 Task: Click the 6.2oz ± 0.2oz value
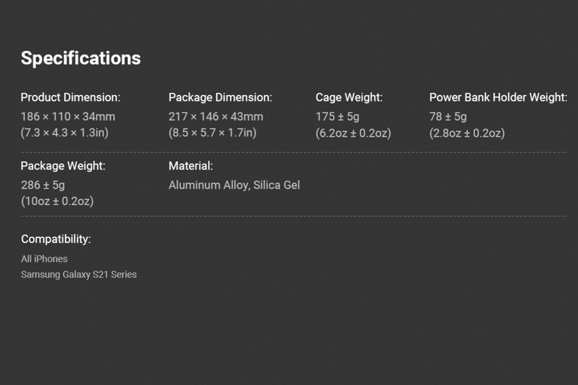point(353,133)
